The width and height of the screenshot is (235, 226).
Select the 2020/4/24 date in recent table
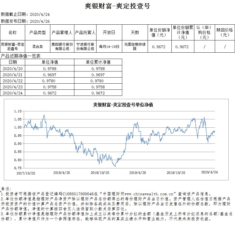click(x=13, y=93)
